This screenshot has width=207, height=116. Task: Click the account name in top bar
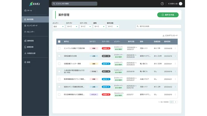[x=173, y=4]
